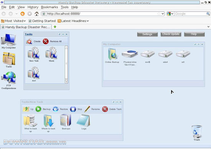Click the Google search field

[x=190, y=14]
